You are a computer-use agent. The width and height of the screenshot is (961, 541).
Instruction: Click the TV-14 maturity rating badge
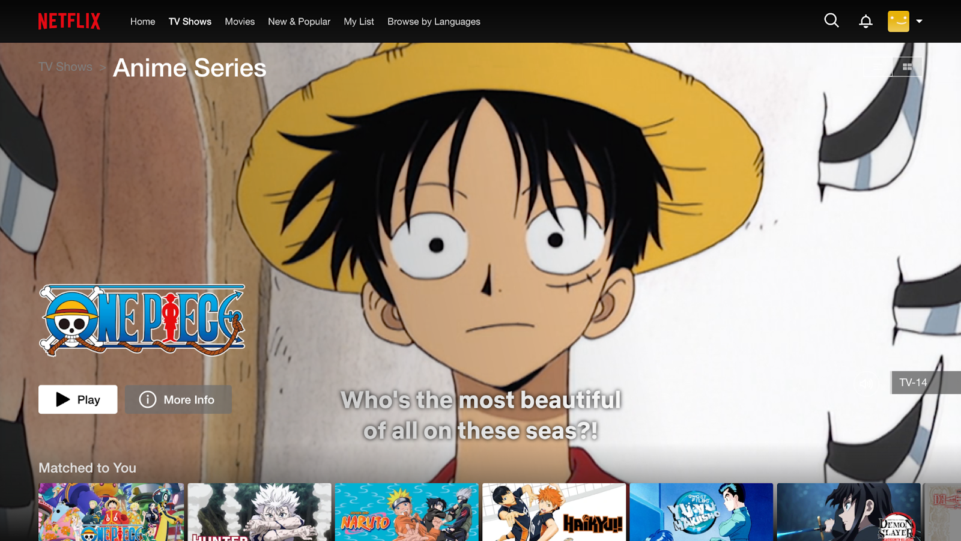tap(926, 382)
